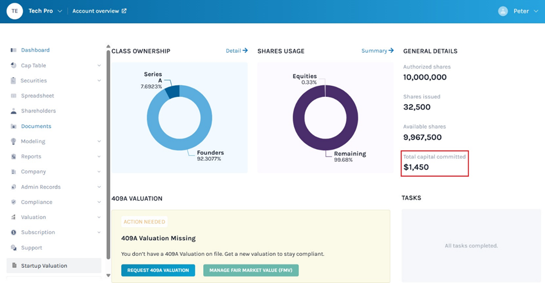Open Documents in the sidebar
The height and width of the screenshot is (283, 545).
point(36,126)
